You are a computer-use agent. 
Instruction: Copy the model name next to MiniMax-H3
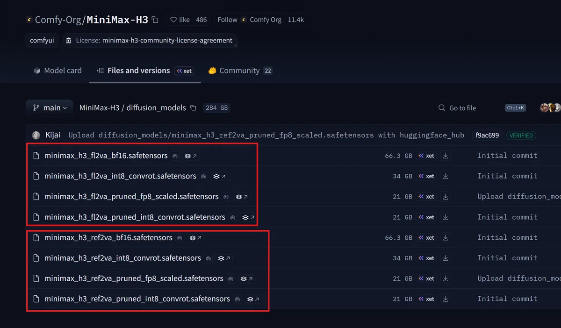click(x=155, y=20)
